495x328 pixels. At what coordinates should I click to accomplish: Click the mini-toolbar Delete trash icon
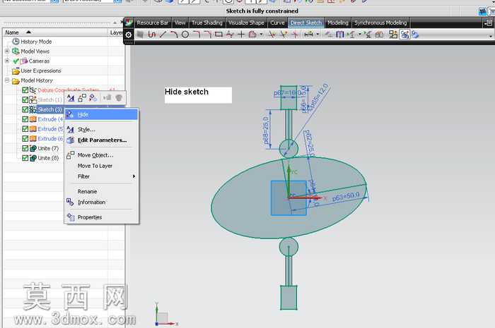coord(119,98)
